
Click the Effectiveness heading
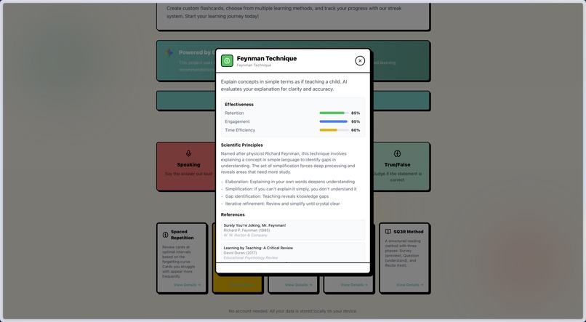pos(239,104)
